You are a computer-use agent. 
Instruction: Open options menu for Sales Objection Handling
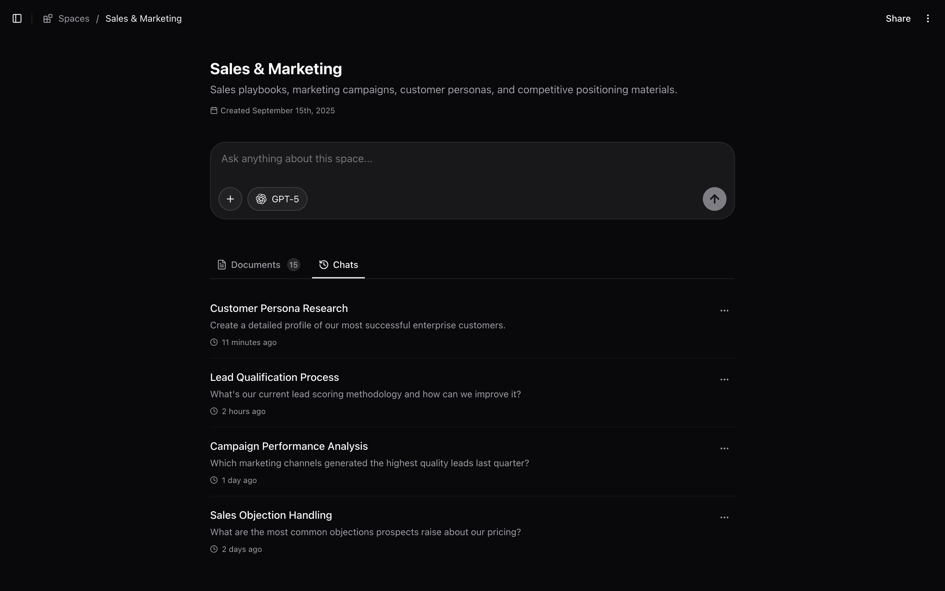point(724,517)
